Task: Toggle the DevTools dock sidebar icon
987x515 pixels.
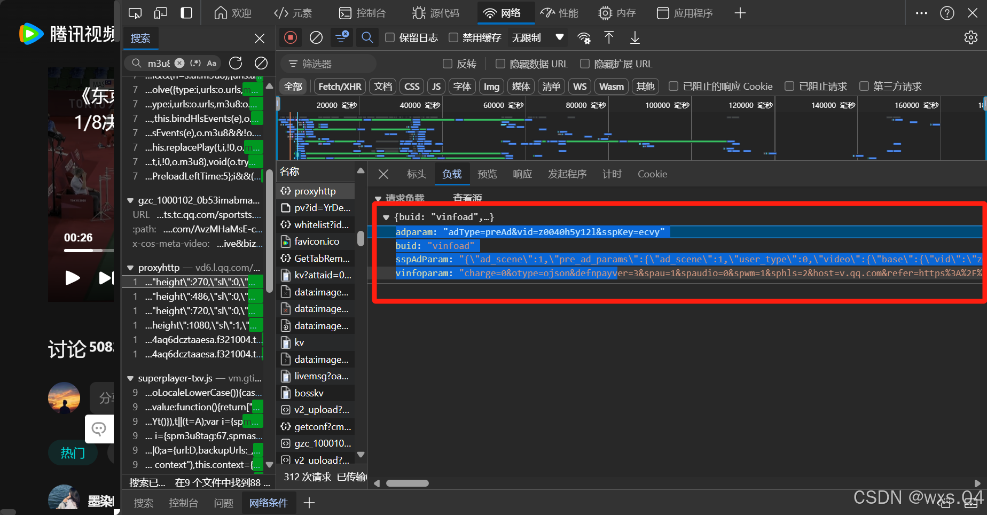Action: (x=186, y=13)
